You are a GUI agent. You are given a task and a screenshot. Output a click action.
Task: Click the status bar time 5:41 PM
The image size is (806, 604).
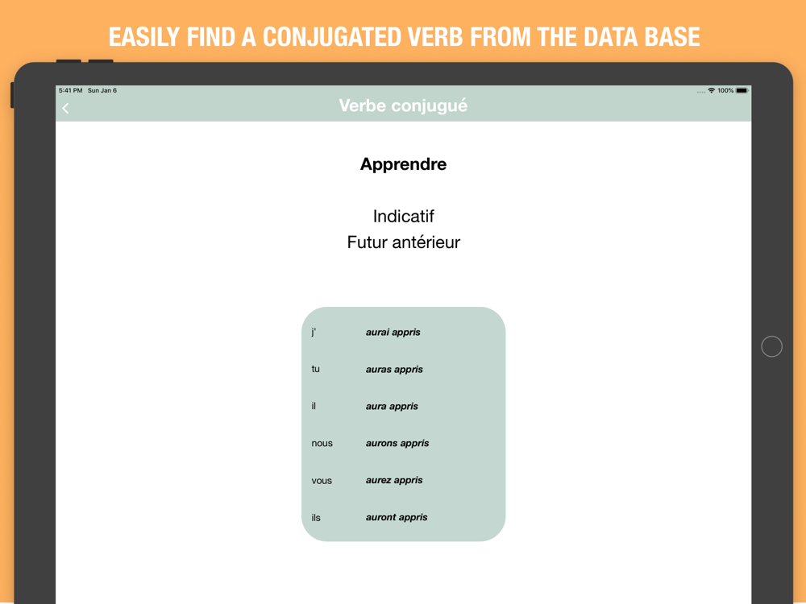pyautogui.click(x=70, y=91)
